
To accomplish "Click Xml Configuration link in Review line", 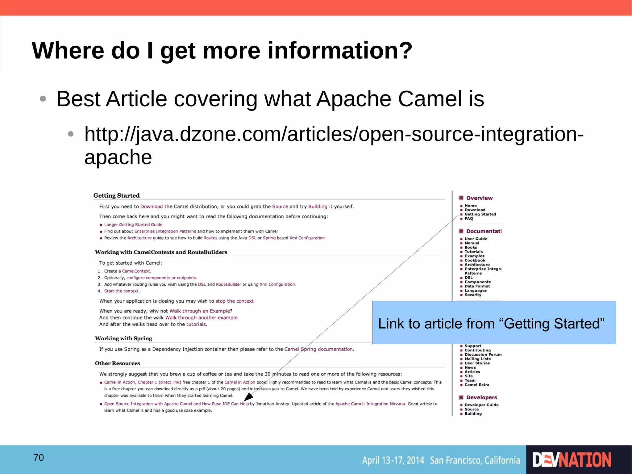I will coord(307,238).
